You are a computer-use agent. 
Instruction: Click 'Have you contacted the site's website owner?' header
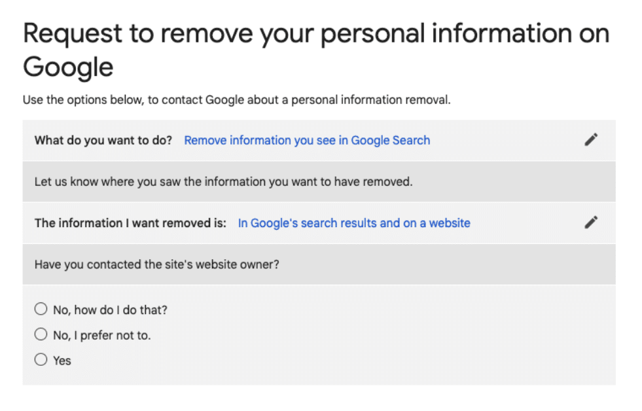319,264
